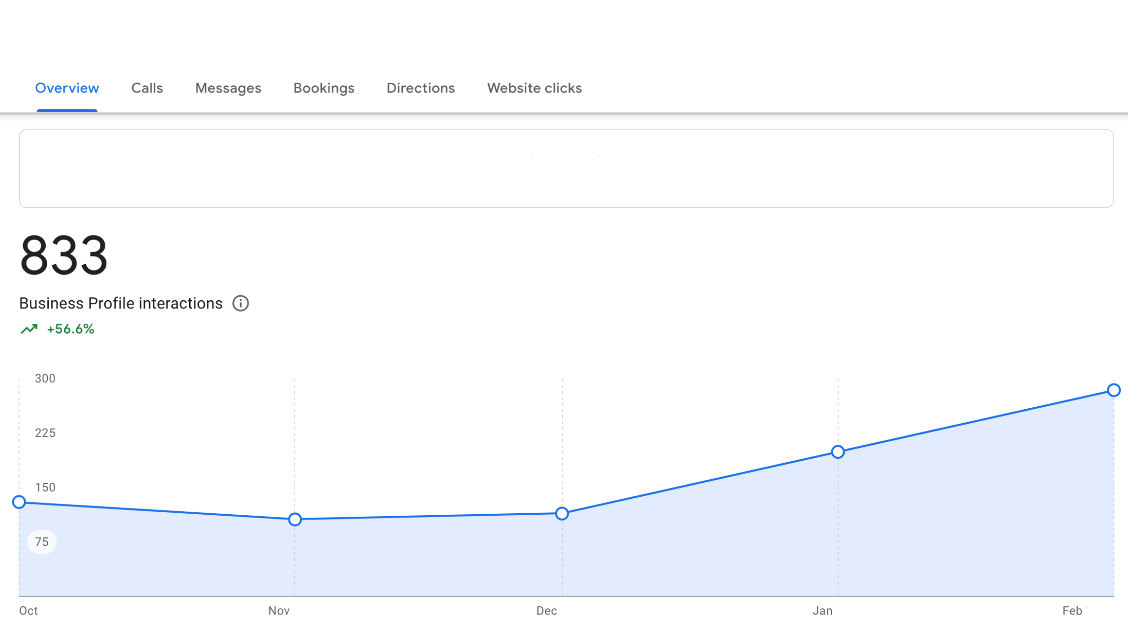Click the 150 y-axis label
1128x640 pixels.
click(45, 488)
